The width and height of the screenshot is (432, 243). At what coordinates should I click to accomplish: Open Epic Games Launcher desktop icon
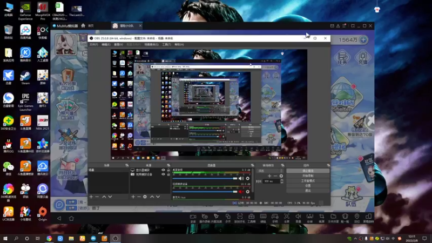coord(25,102)
